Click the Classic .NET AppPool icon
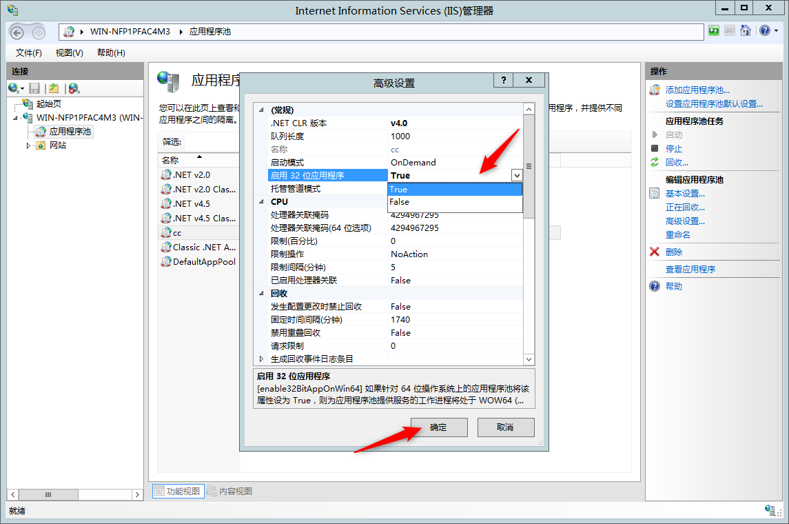The image size is (789, 524). point(165,247)
